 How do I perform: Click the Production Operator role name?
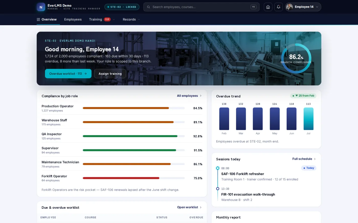(x=58, y=106)
